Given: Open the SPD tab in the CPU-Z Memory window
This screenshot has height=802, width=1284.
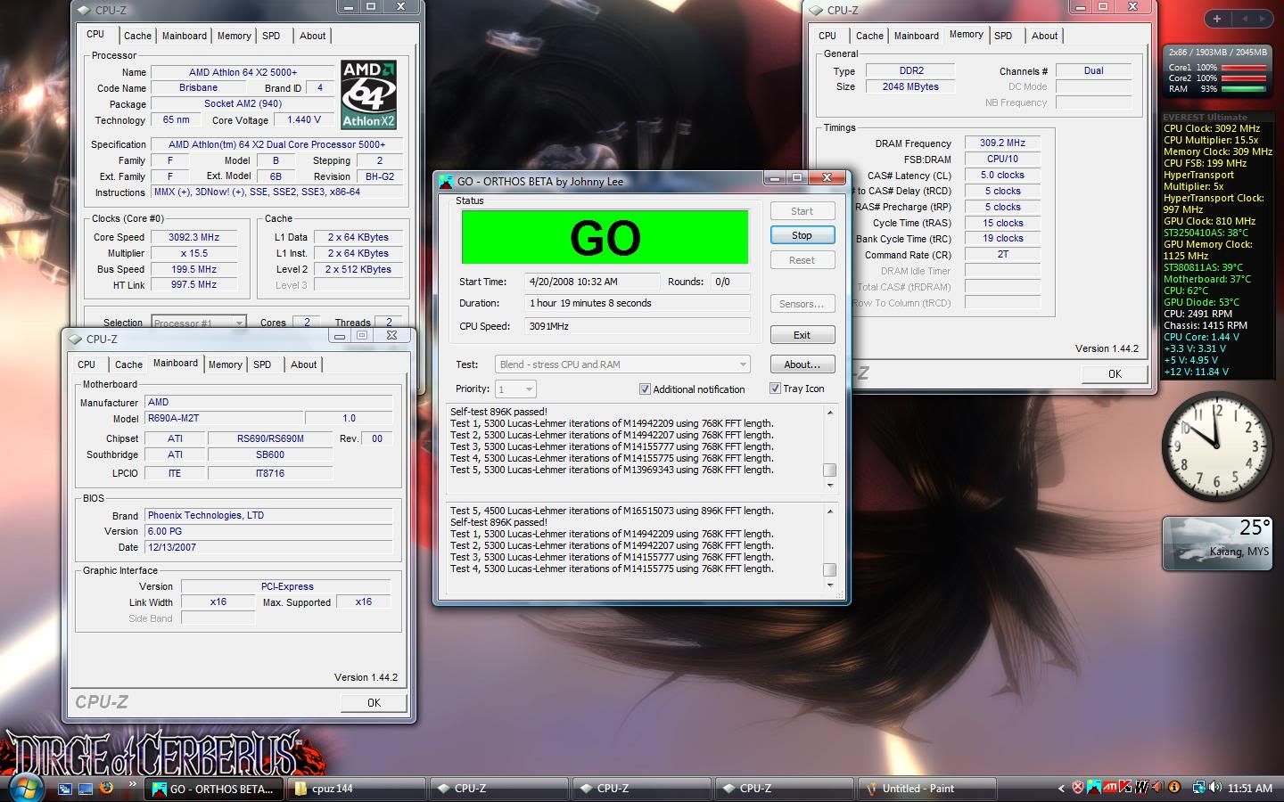Looking at the screenshot, I should (x=1003, y=36).
